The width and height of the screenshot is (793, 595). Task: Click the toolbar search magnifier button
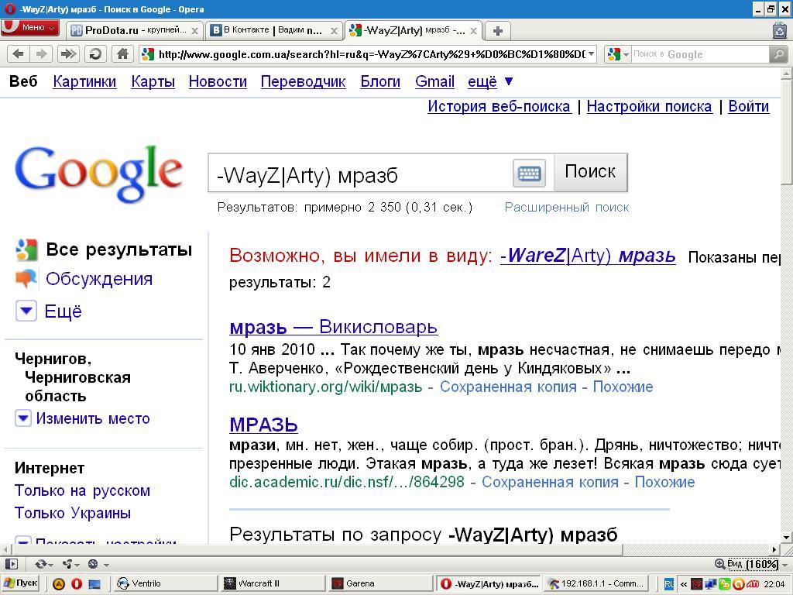tap(778, 54)
